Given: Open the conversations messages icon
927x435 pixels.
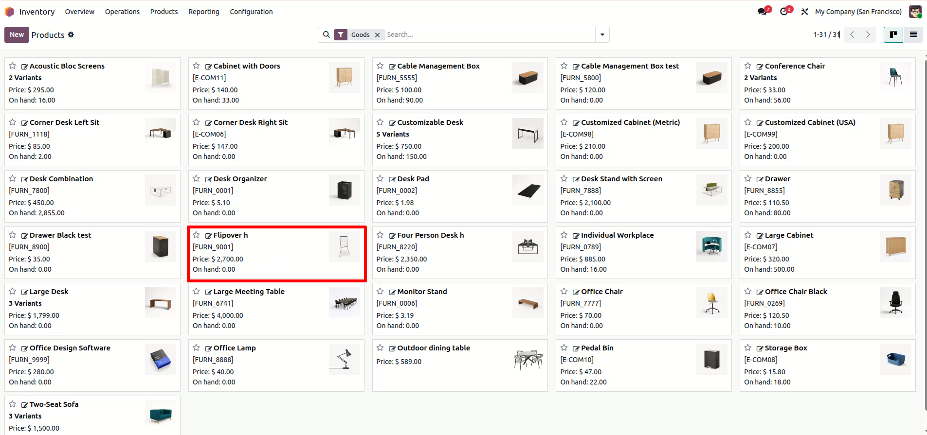Looking at the screenshot, I should (x=762, y=12).
